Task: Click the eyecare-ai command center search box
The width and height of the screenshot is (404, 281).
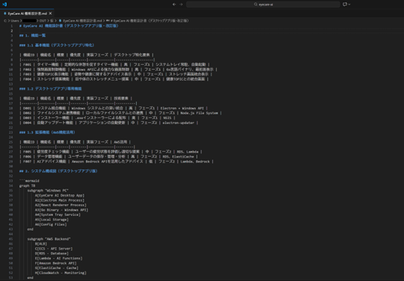Action: point(263,4)
